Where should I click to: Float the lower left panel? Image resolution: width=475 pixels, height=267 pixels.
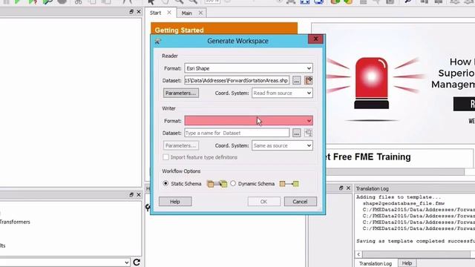coord(131,194)
